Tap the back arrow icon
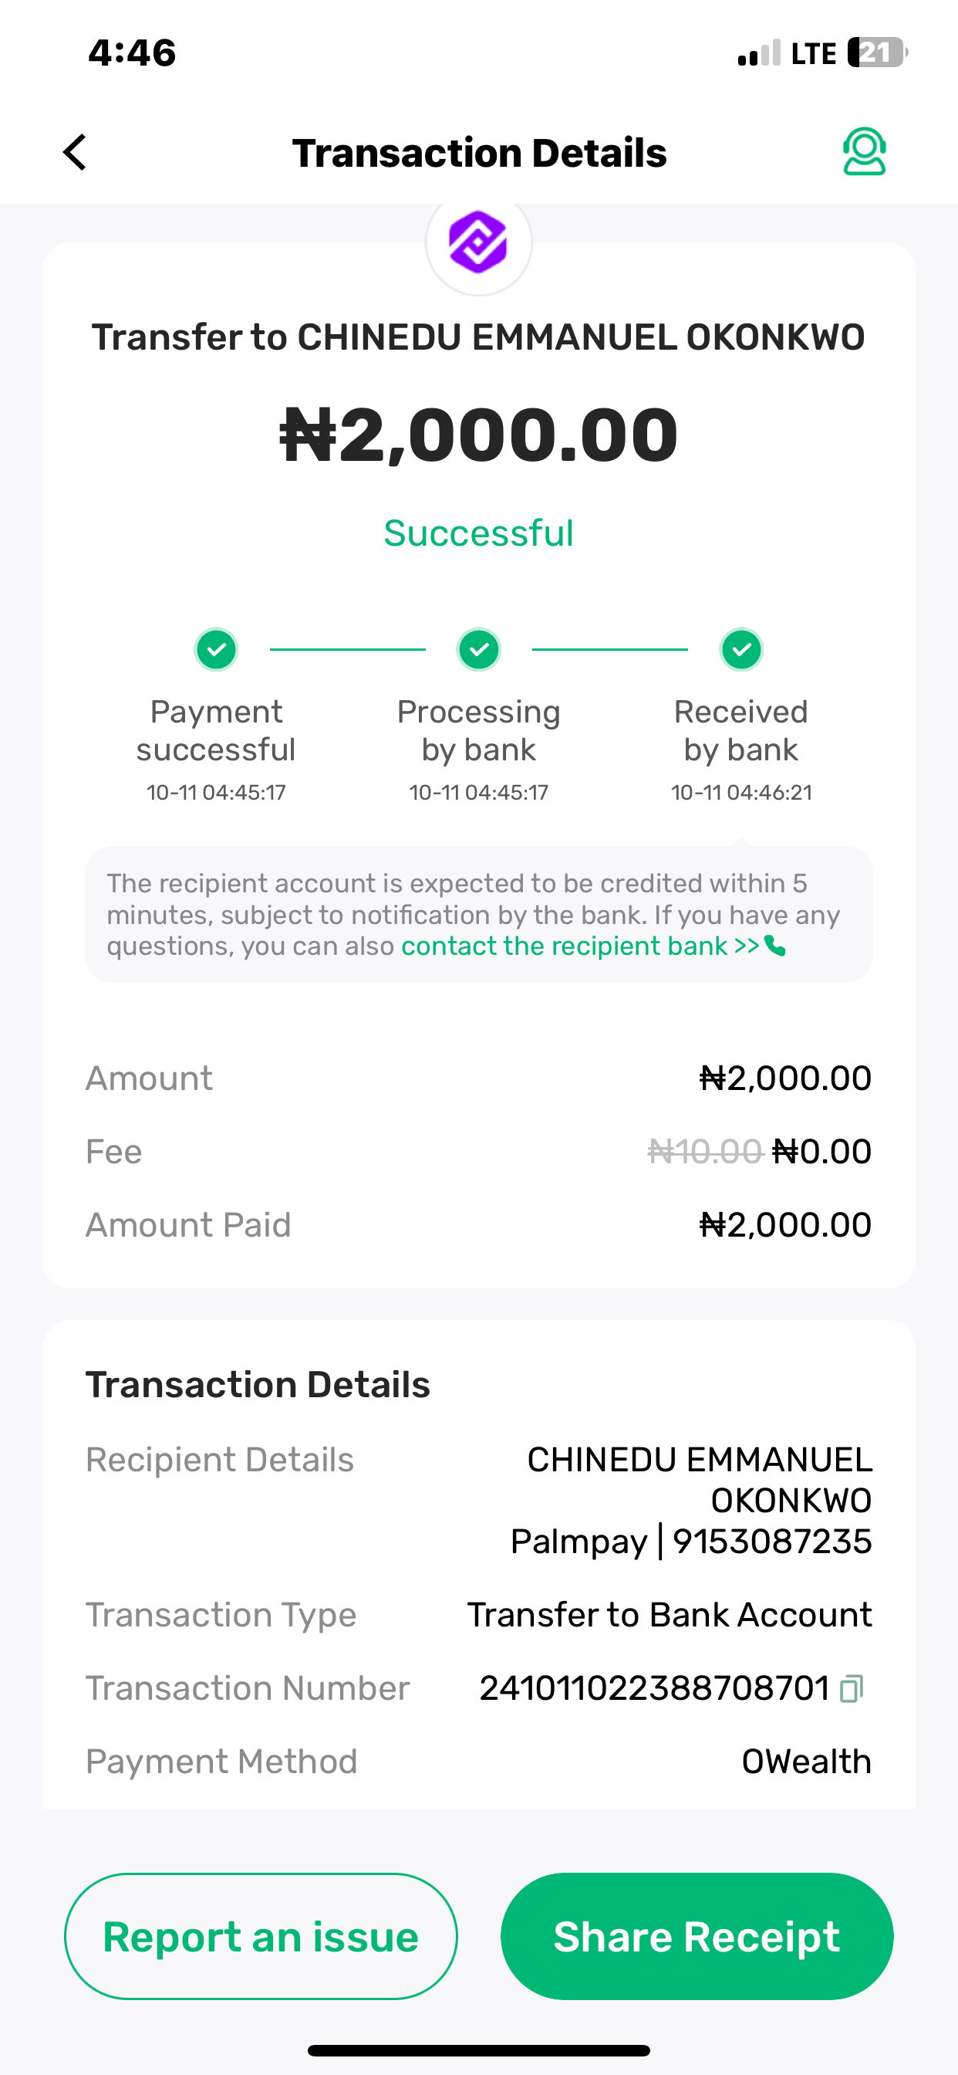958x2075 pixels. [x=75, y=152]
